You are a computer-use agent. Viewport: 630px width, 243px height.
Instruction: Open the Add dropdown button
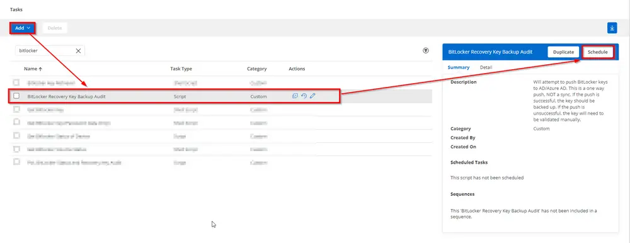22,28
